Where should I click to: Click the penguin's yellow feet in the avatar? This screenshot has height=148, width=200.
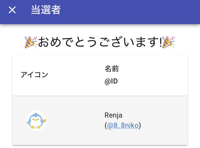(35, 127)
